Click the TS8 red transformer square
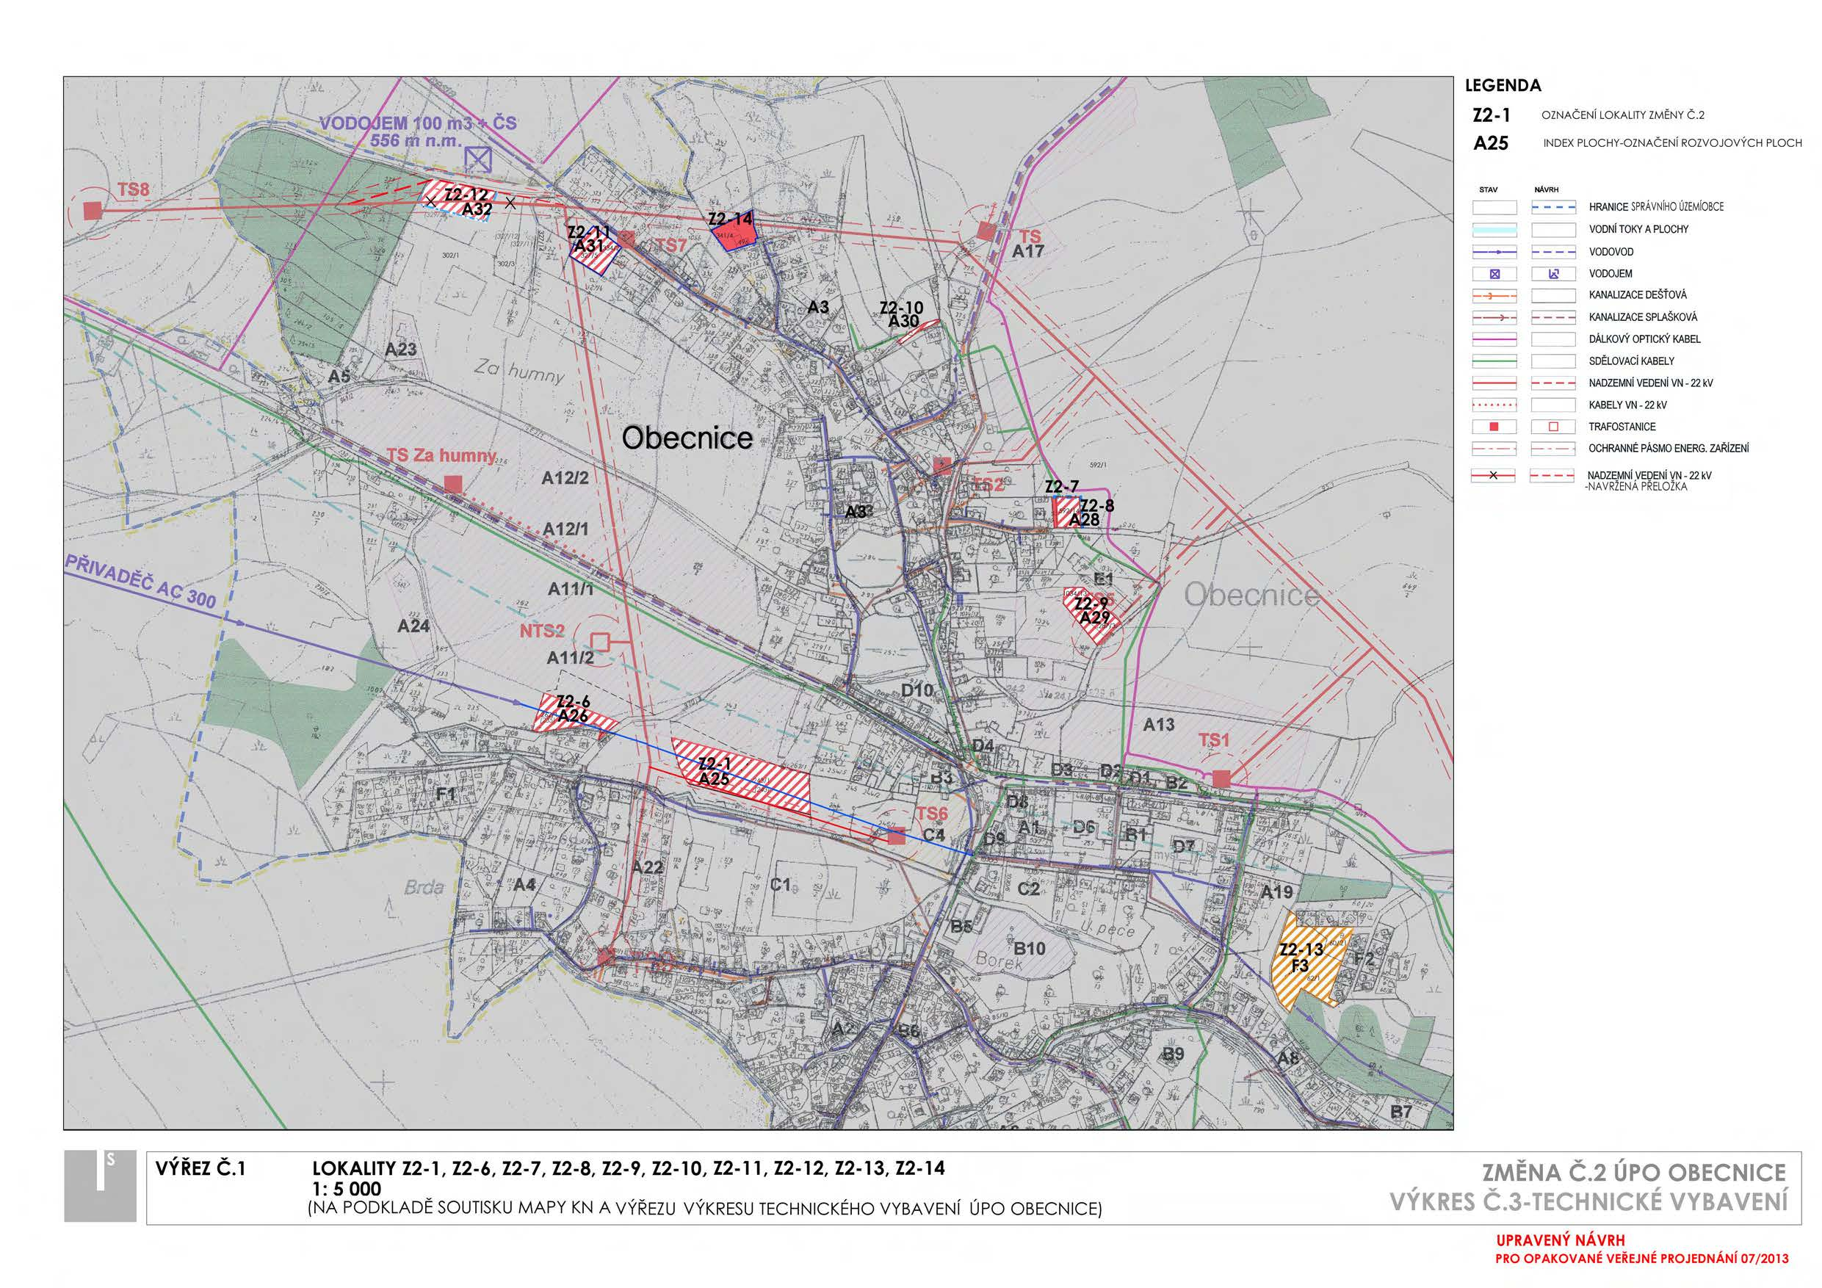Screen dimensions: 1822x1288 tap(93, 210)
